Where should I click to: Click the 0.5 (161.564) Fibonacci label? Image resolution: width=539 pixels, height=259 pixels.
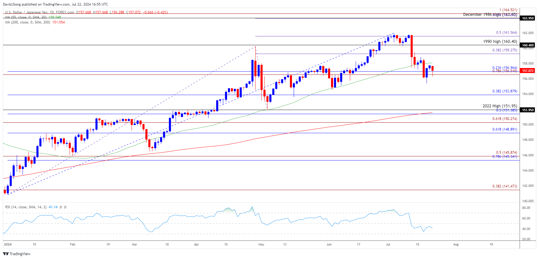[x=507, y=33]
